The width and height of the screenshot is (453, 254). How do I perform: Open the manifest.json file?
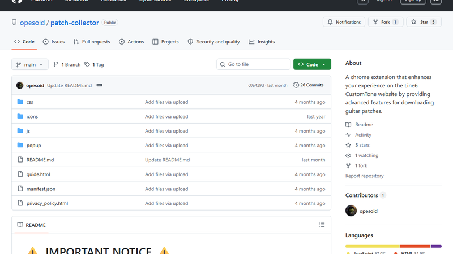coord(41,189)
